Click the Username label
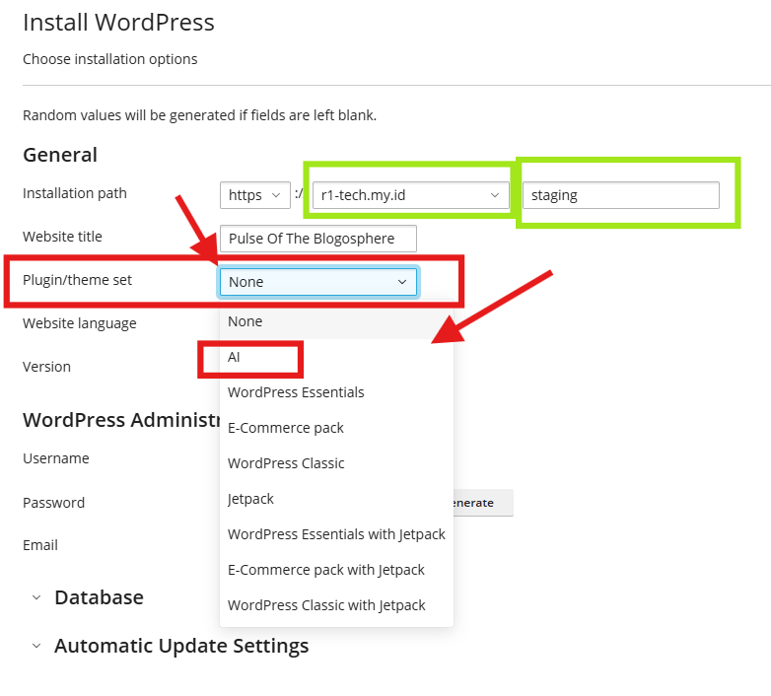The height and width of the screenshot is (696, 771). coord(56,458)
